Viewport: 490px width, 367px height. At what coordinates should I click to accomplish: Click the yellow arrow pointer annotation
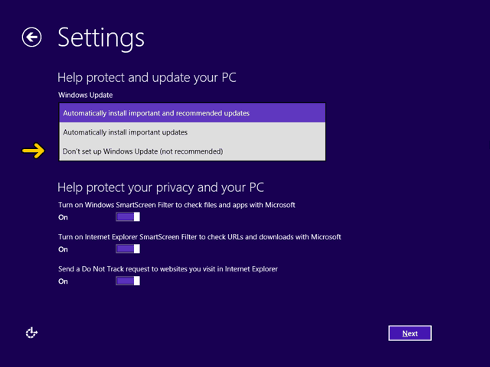pos(33,151)
